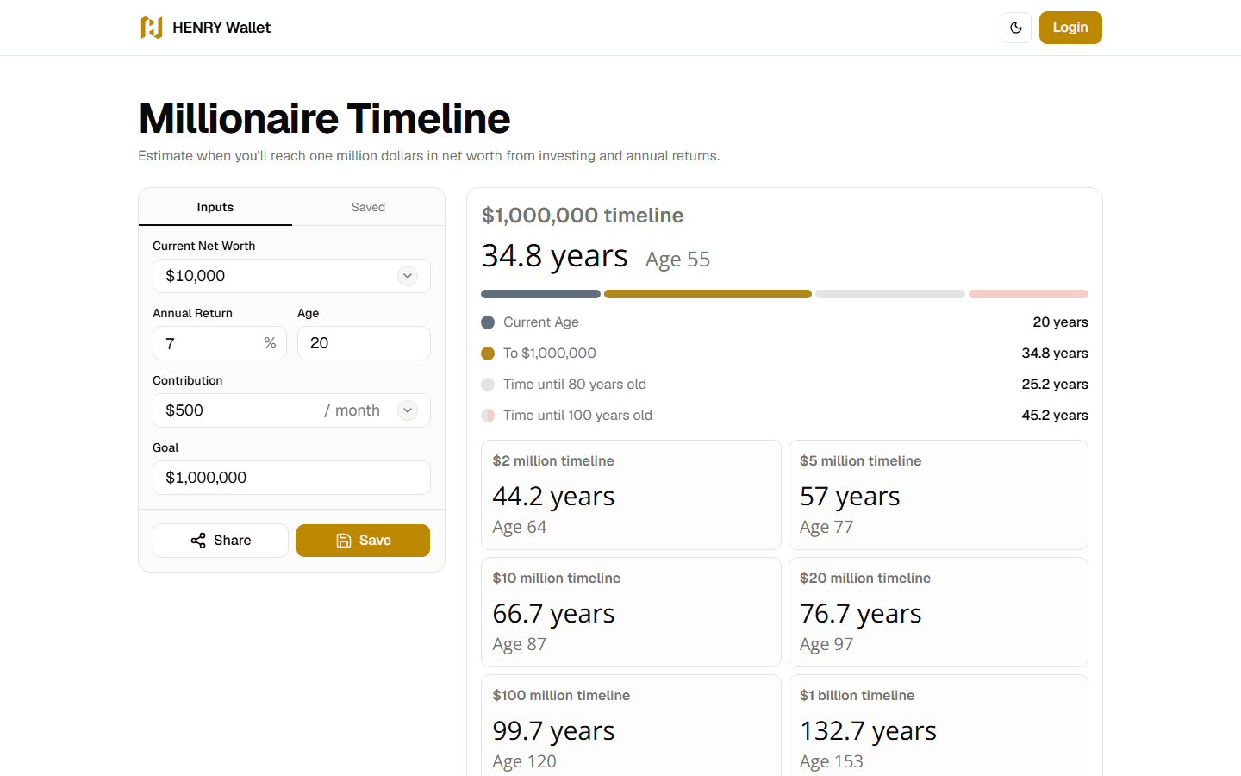Screen dimensions: 1241x776
Task: Select the $20 million timeline card
Action: 939,612
